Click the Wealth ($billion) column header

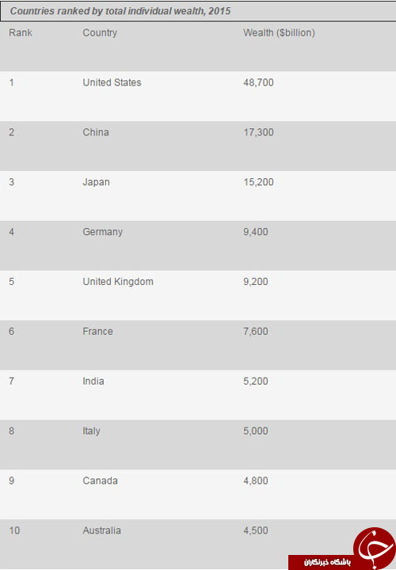click(x=280, y=32)
